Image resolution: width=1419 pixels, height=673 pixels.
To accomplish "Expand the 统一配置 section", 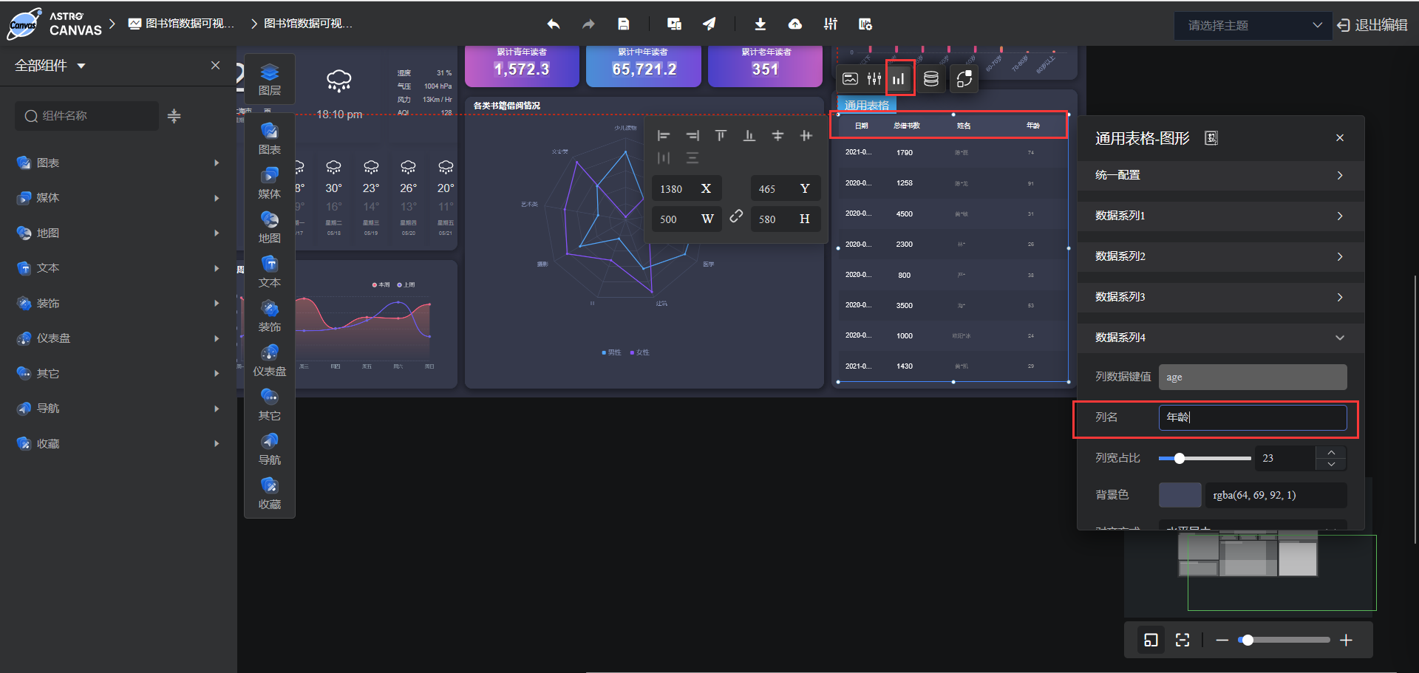I will 1220,175.
